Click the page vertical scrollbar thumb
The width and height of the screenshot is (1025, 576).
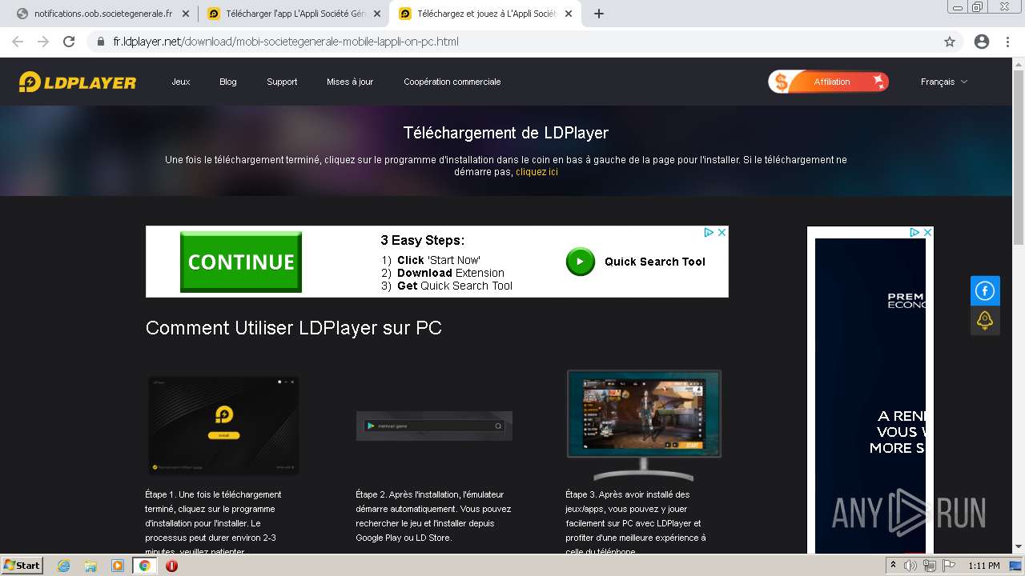point(1019,158)
